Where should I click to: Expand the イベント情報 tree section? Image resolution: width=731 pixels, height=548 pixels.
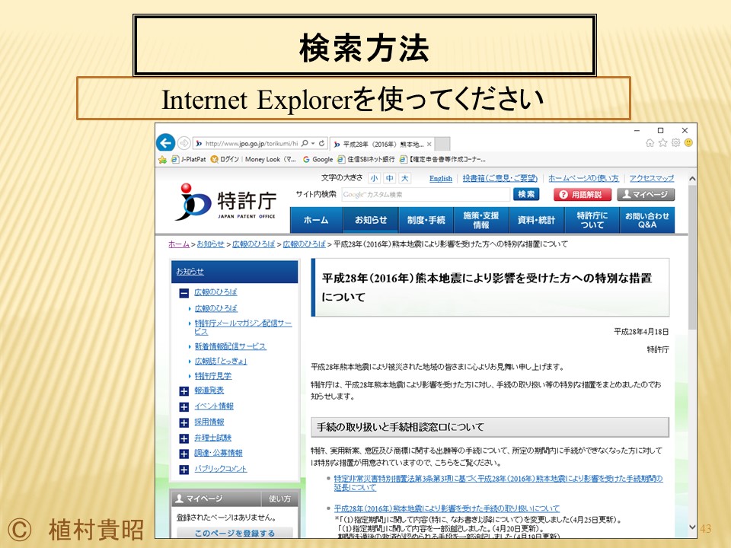point(184,407)
